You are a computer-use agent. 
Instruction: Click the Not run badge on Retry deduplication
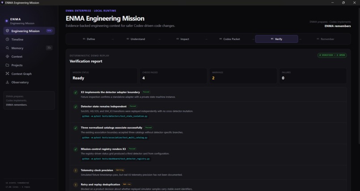click(x=127, y=184)
